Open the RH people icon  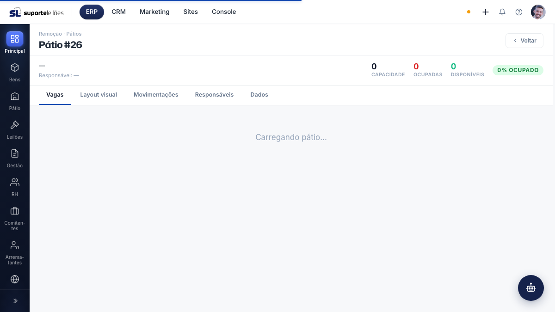pos(15,182)
